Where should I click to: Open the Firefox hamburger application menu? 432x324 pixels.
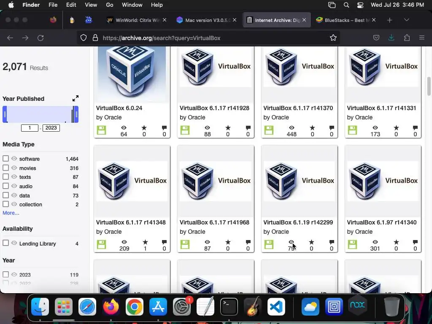coord(421,38)
